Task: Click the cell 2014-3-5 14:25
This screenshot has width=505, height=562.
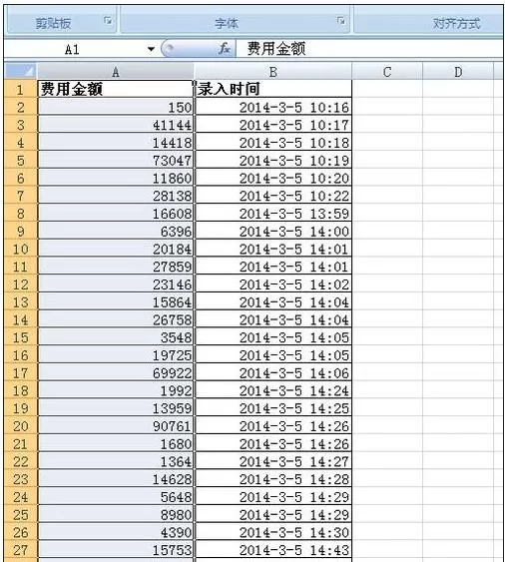Action: (273, 407)
